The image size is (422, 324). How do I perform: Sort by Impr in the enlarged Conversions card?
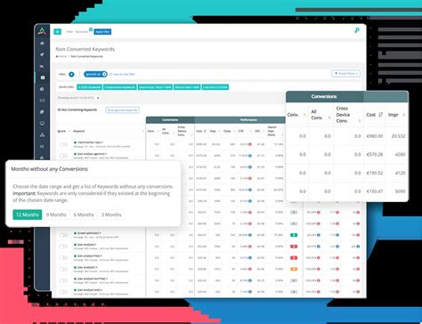(403, 115)
